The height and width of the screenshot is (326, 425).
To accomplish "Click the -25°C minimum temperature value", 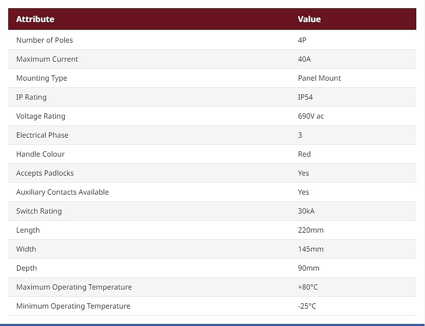I will coord(307,306).
